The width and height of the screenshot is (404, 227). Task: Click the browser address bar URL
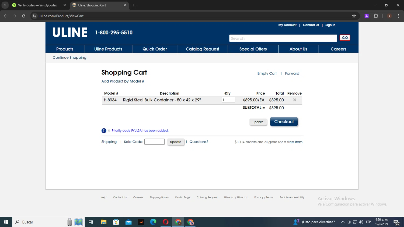tap(61, 16)
